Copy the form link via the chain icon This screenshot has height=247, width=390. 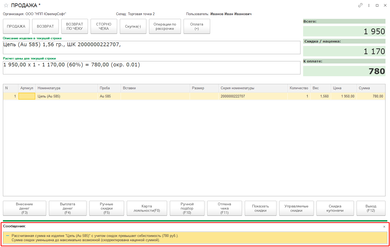(x=360, y=5)
